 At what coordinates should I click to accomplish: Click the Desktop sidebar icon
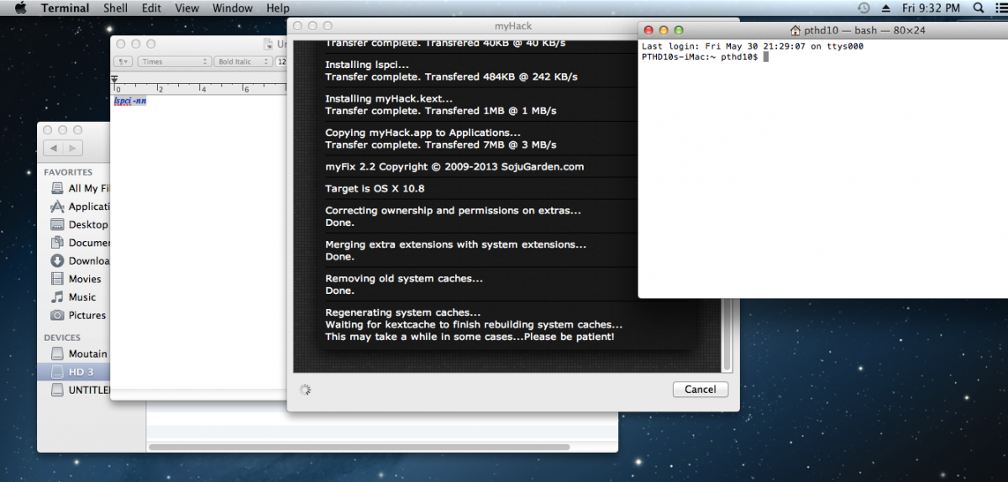[x=57, y=225]
